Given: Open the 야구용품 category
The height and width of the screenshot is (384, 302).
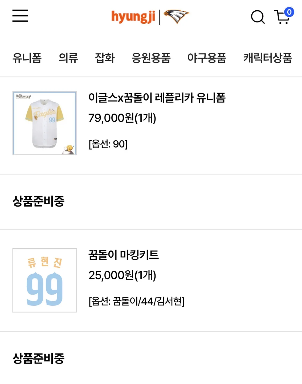Looking at the screenshot, I should pos(207,58).
